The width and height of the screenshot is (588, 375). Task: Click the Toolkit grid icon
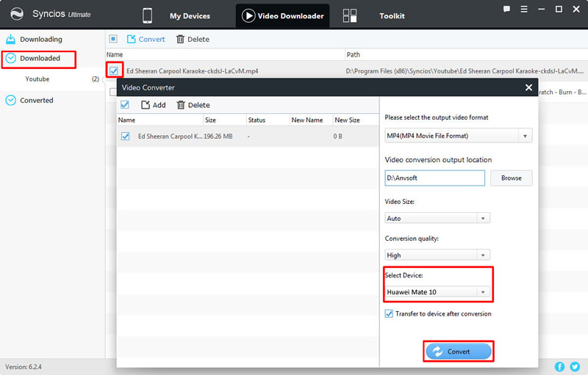(x=350, y=15)
